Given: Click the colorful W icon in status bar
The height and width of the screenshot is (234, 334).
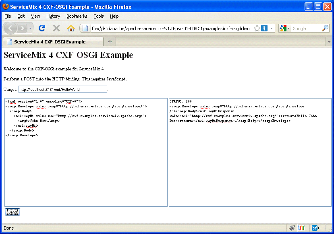Looking at the screenshot, I should pyautogui.click(x=301, y=228).
